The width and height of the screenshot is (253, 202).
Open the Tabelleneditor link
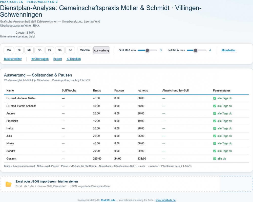pos(13,59)
